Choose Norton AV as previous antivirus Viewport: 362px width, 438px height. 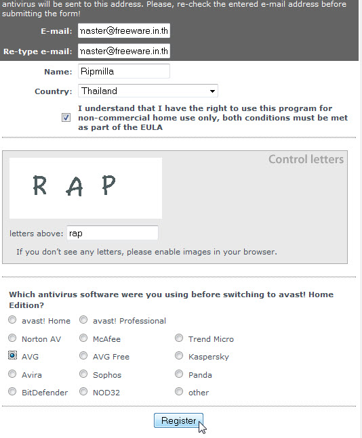[12, 338]
